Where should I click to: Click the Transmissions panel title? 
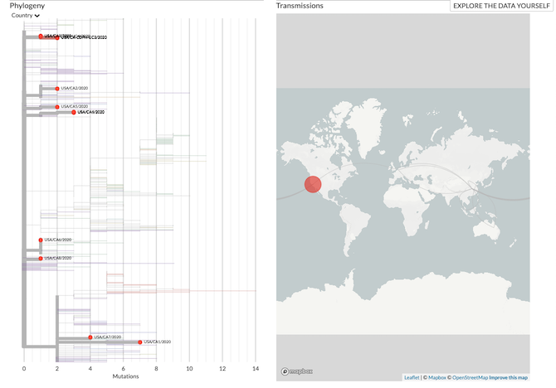click(x=300, y=6)
